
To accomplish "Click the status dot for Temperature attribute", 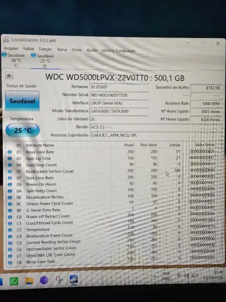I will coord(10,230).
